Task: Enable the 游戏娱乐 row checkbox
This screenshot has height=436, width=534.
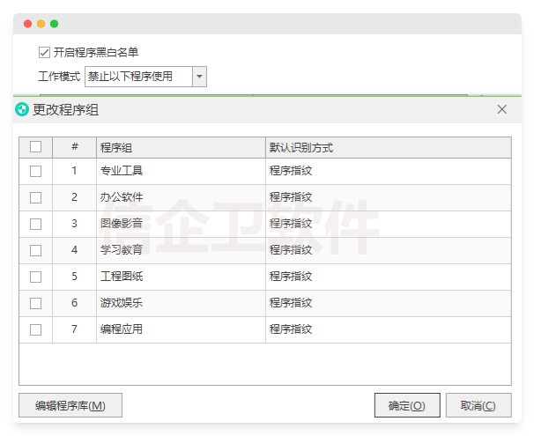Action: coord(35,303)
